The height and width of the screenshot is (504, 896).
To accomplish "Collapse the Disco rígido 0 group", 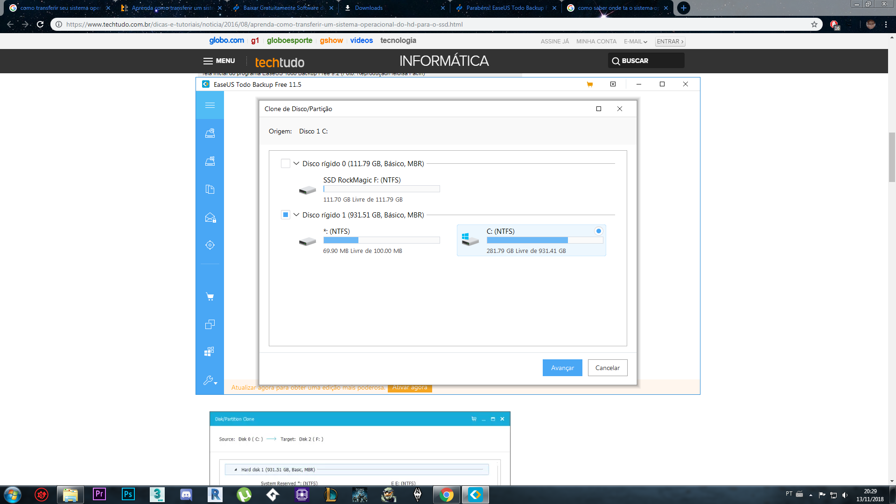I will point(296,163).
